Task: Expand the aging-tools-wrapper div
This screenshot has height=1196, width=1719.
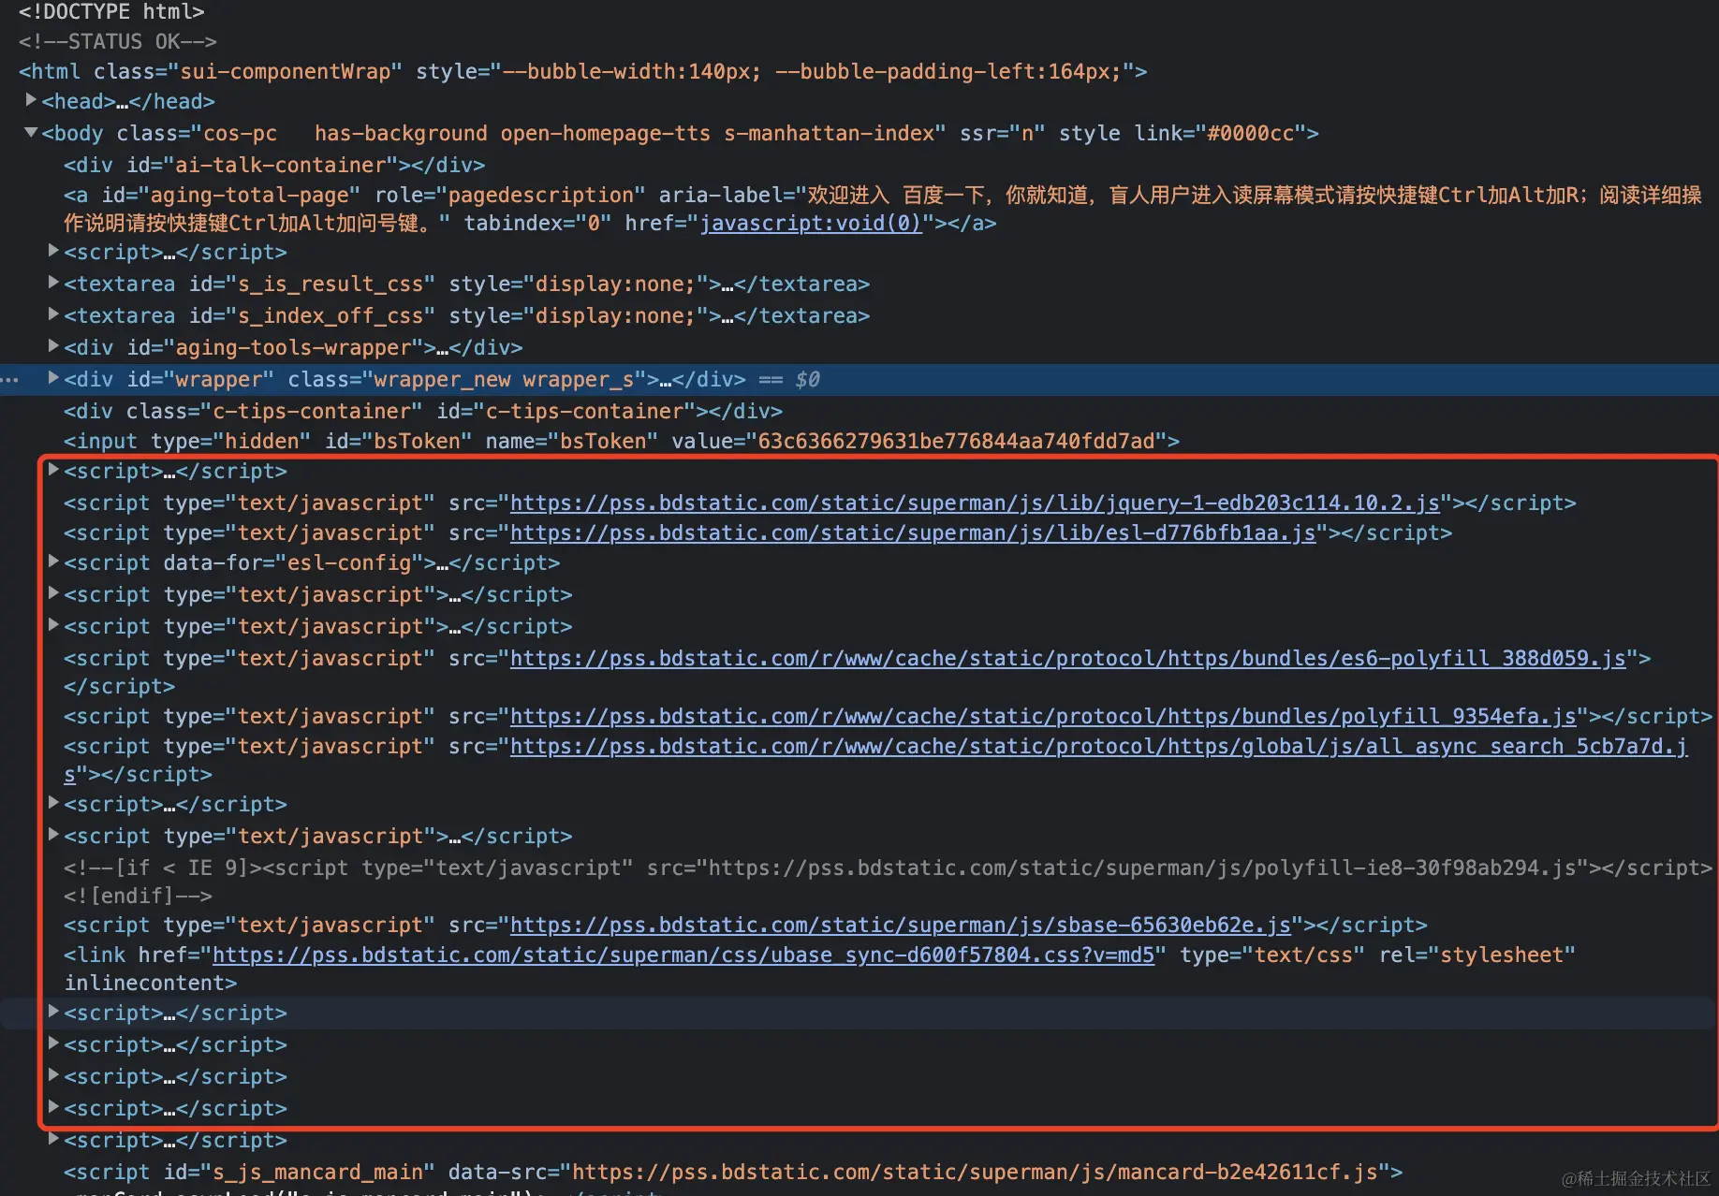Action: click(53, 346)
